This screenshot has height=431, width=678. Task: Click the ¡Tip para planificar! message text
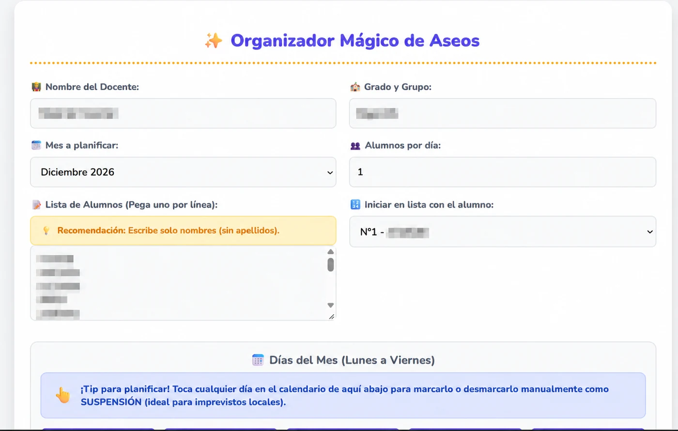[344, 396]
